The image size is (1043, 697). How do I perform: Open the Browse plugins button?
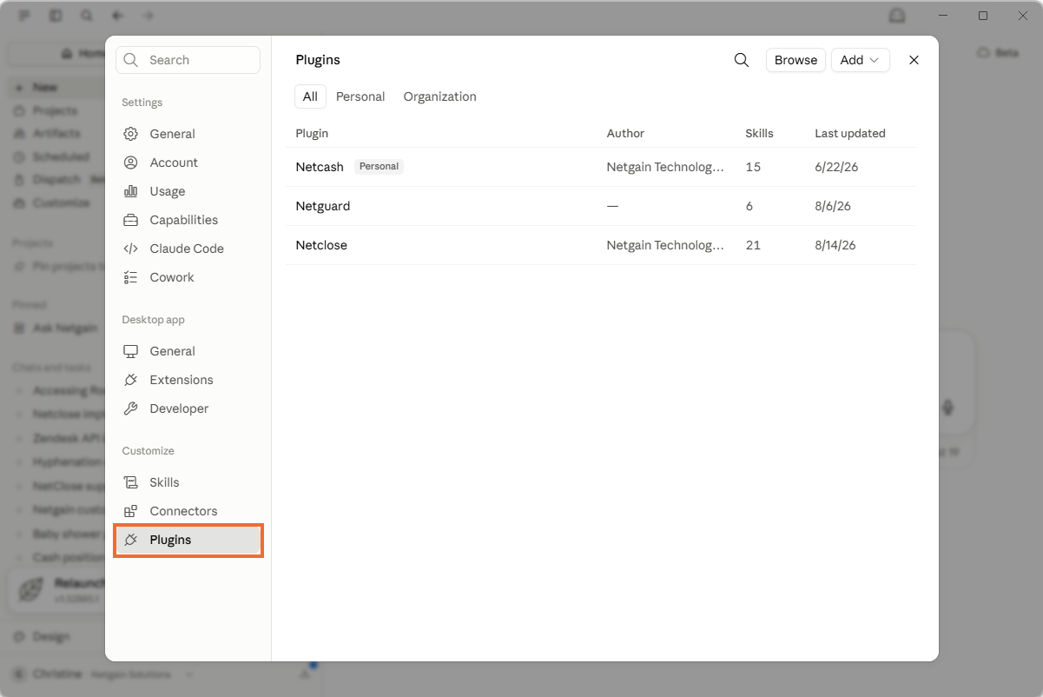pos(795,60)
